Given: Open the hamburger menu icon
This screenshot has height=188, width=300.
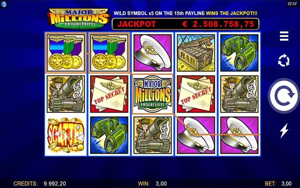Looking at the screenshot, I should click(x=284, y=36).
